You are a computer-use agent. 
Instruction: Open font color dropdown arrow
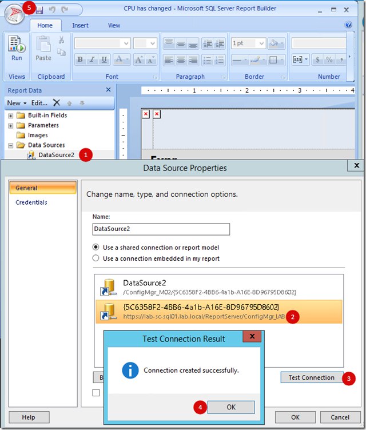click(x=127, y=59)
